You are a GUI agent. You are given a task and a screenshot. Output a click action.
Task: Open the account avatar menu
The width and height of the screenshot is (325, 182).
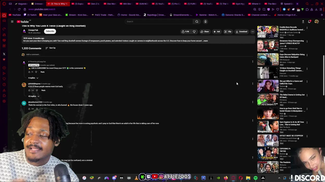(317, 21)
